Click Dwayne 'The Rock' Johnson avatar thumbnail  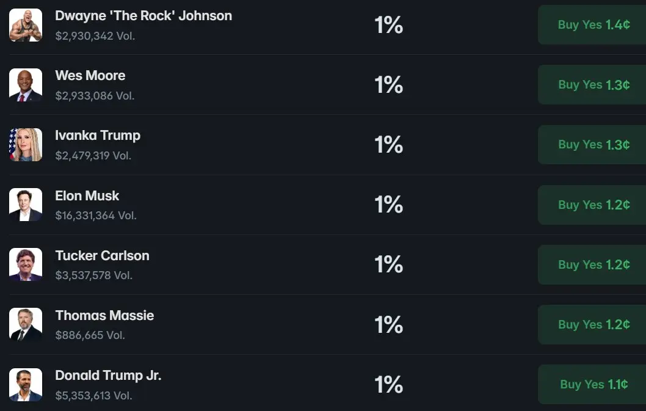(26, 25)
